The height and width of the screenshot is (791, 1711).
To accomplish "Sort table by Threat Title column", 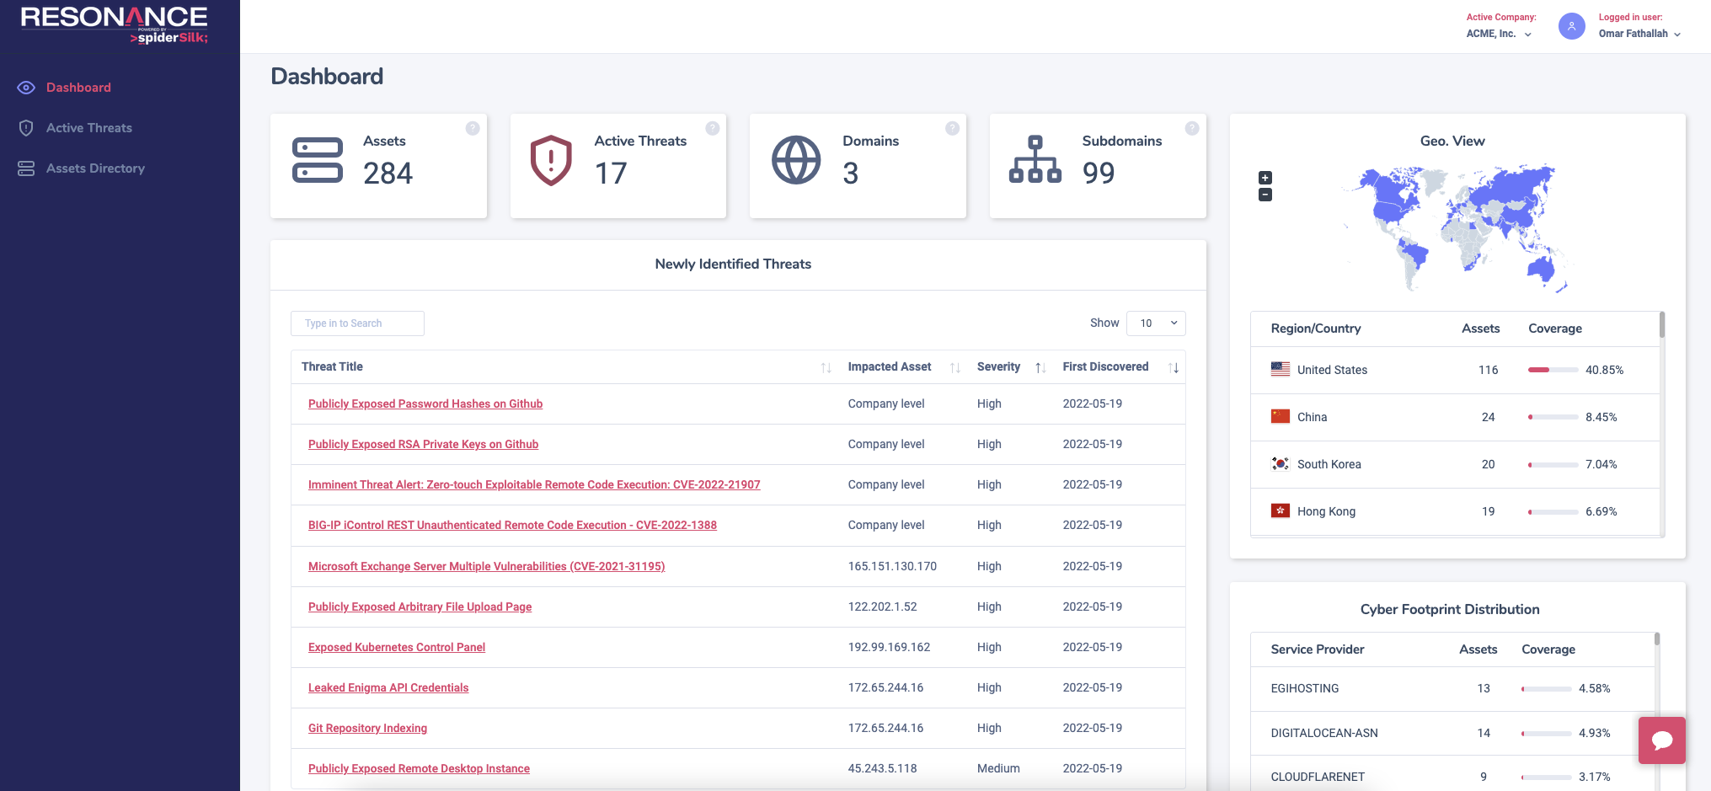I will click(x=826, y=367).
